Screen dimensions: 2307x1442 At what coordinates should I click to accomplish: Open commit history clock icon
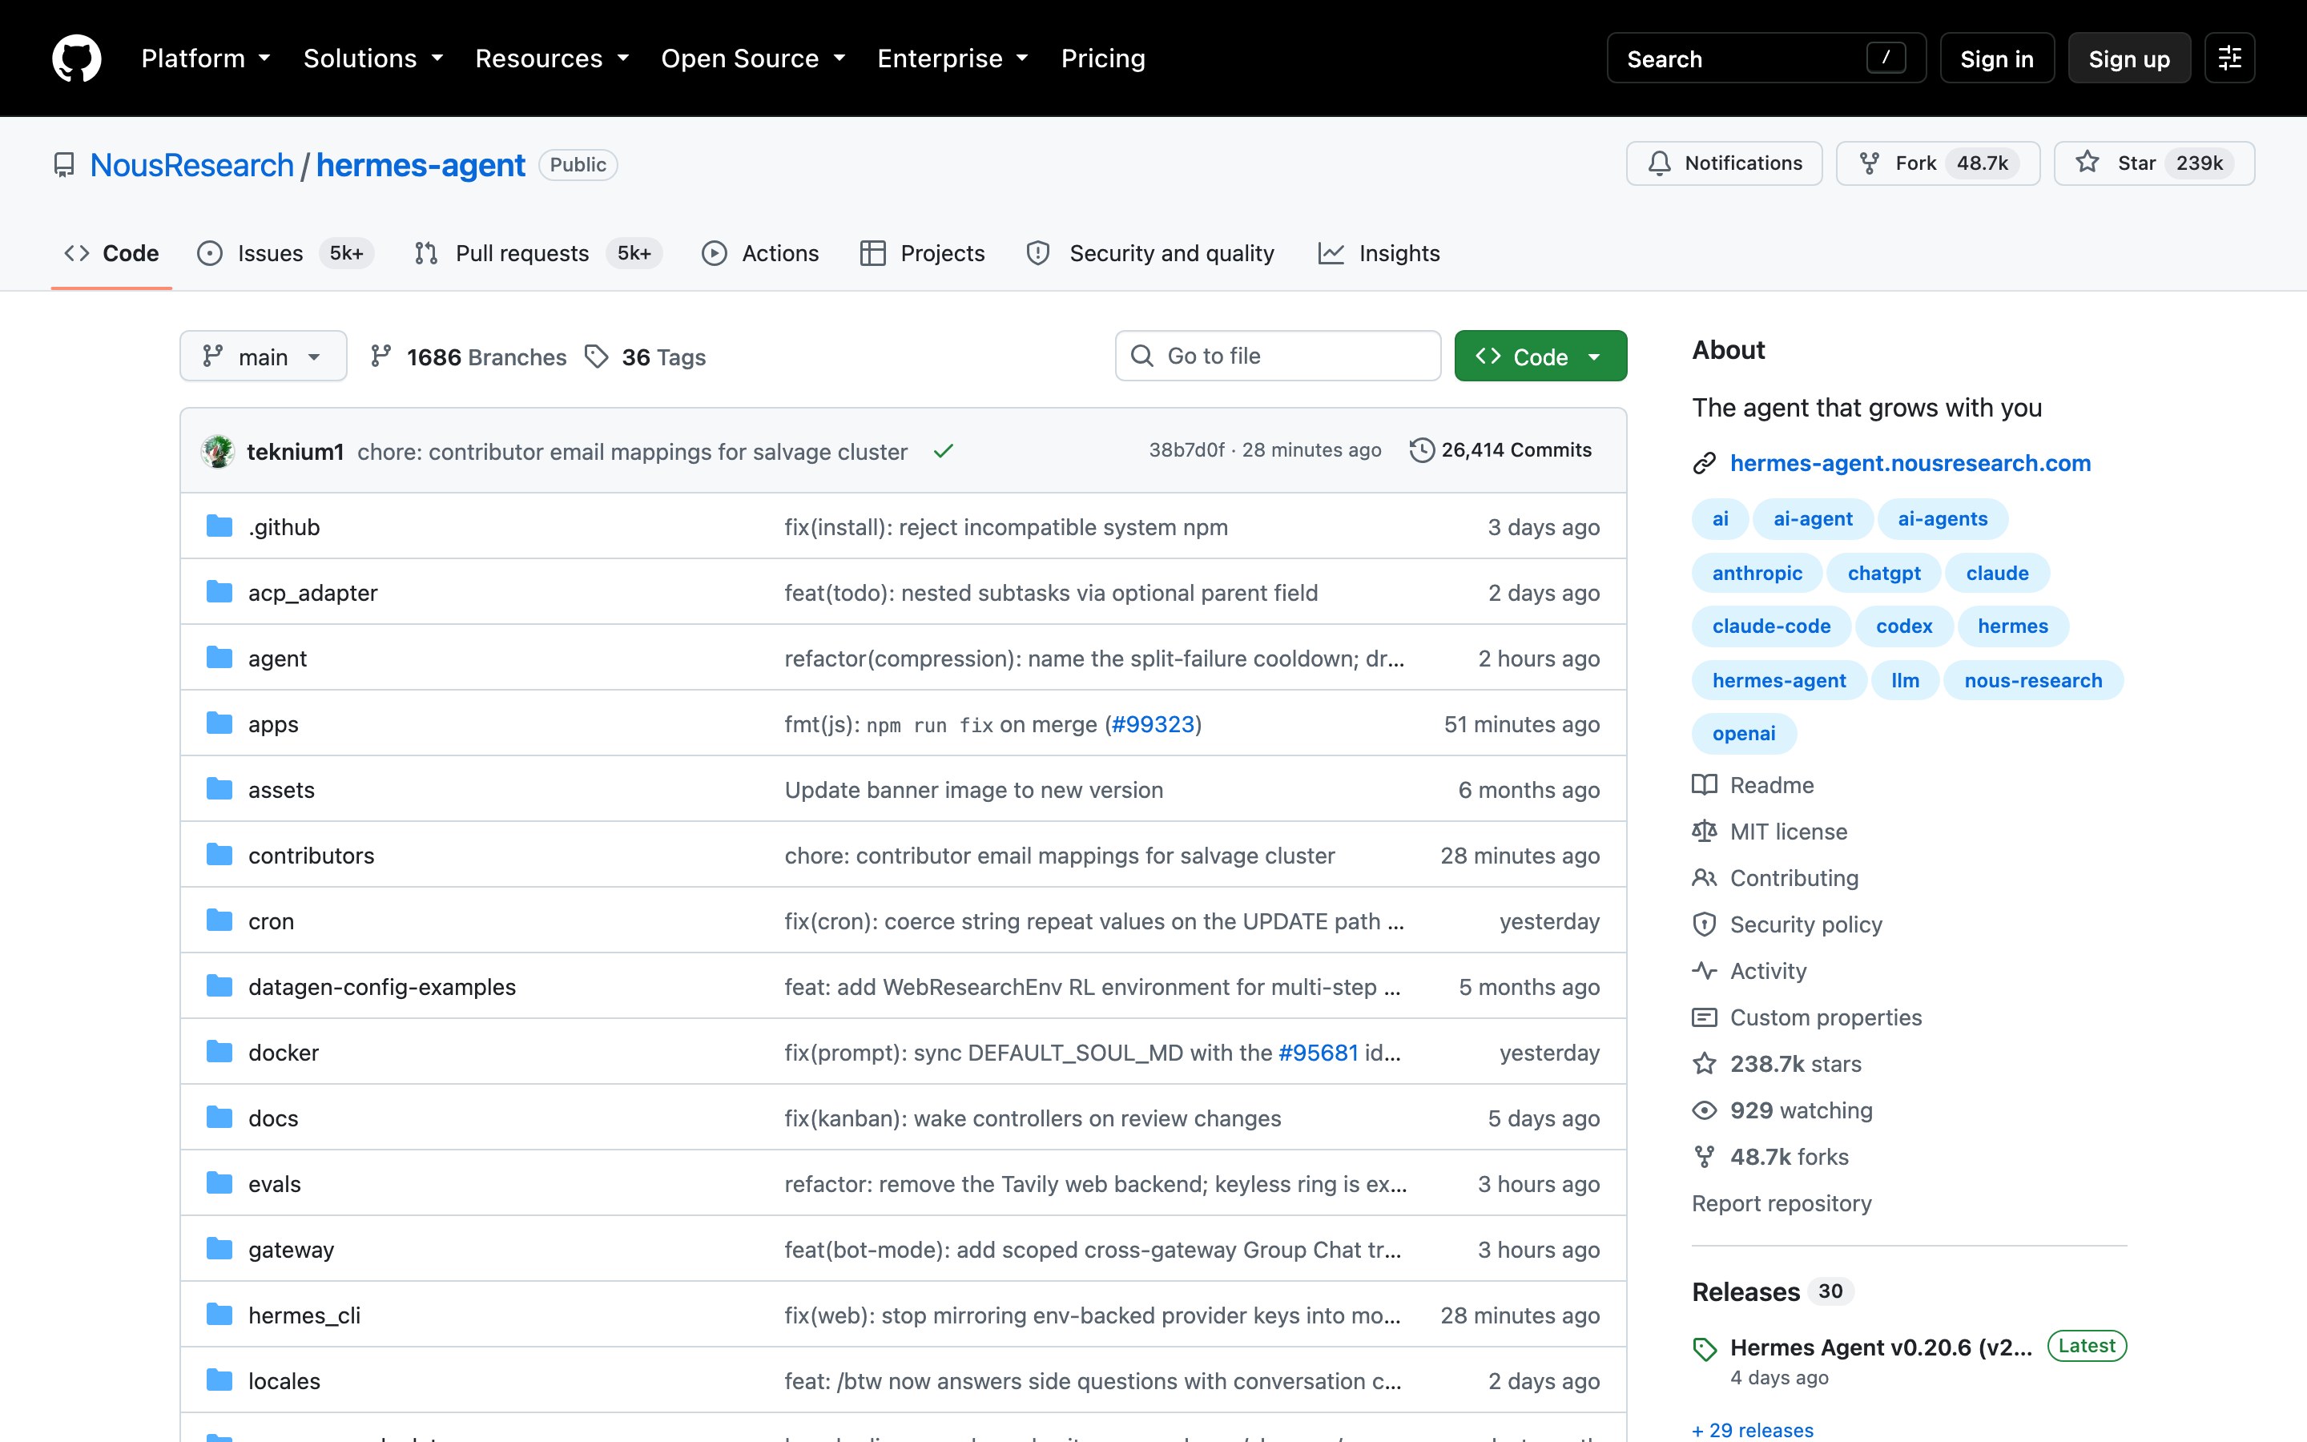pyautogui.click(x=1420, y=450)
